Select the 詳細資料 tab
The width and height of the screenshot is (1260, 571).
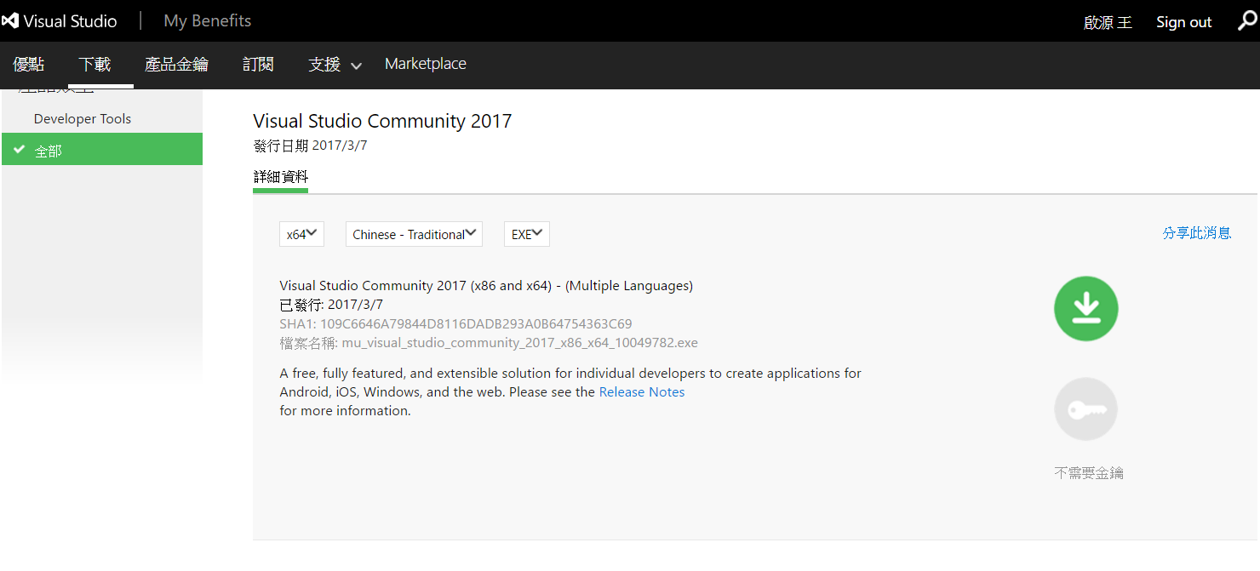[x=281, y=177]
